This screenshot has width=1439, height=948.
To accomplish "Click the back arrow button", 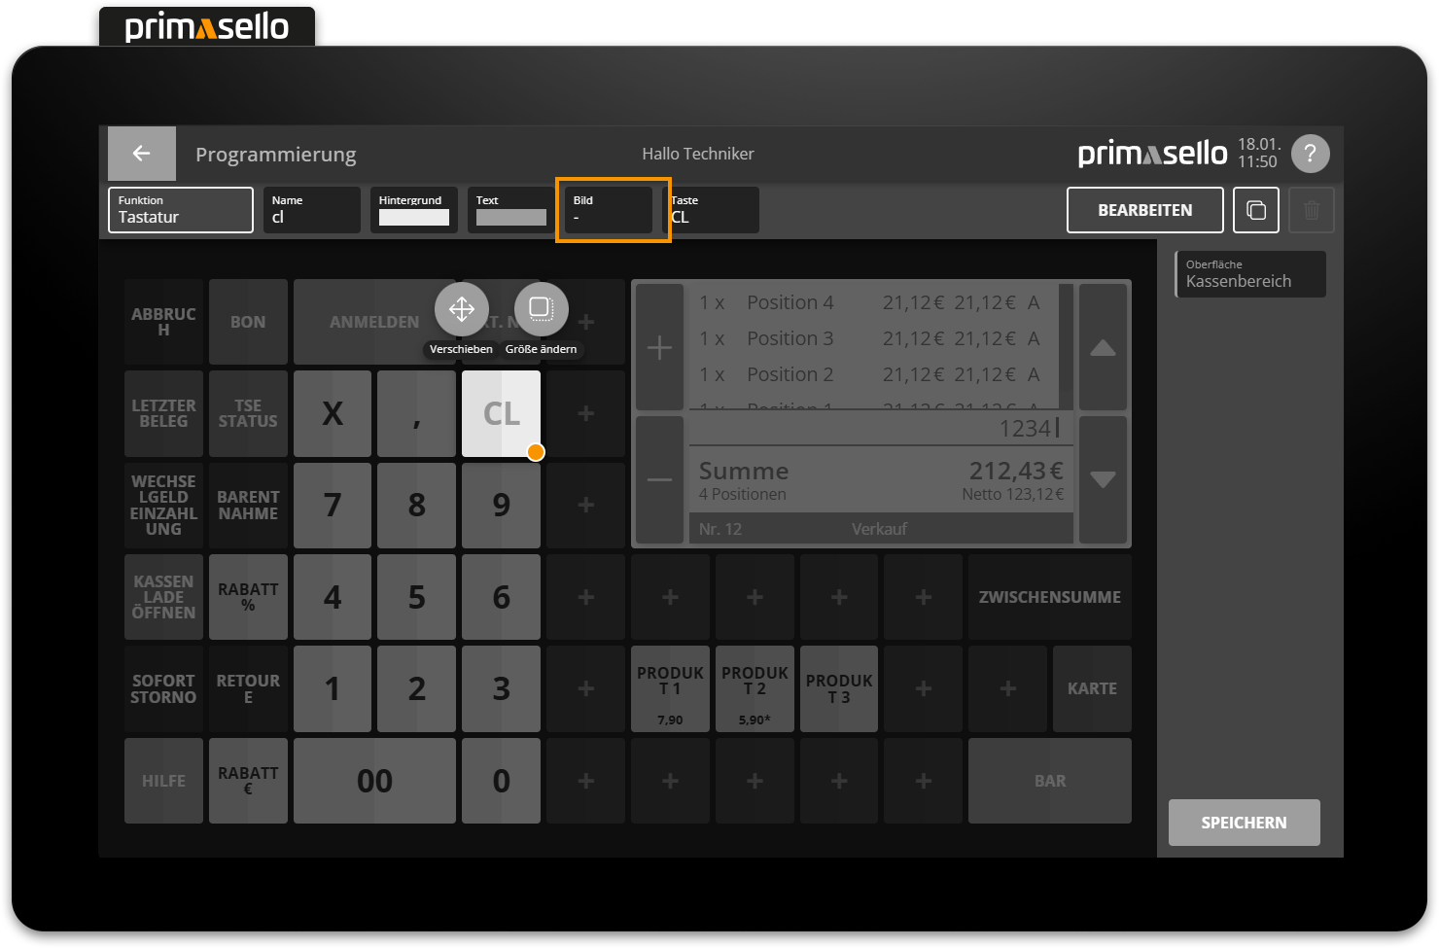I will click(x=142, y=154).
